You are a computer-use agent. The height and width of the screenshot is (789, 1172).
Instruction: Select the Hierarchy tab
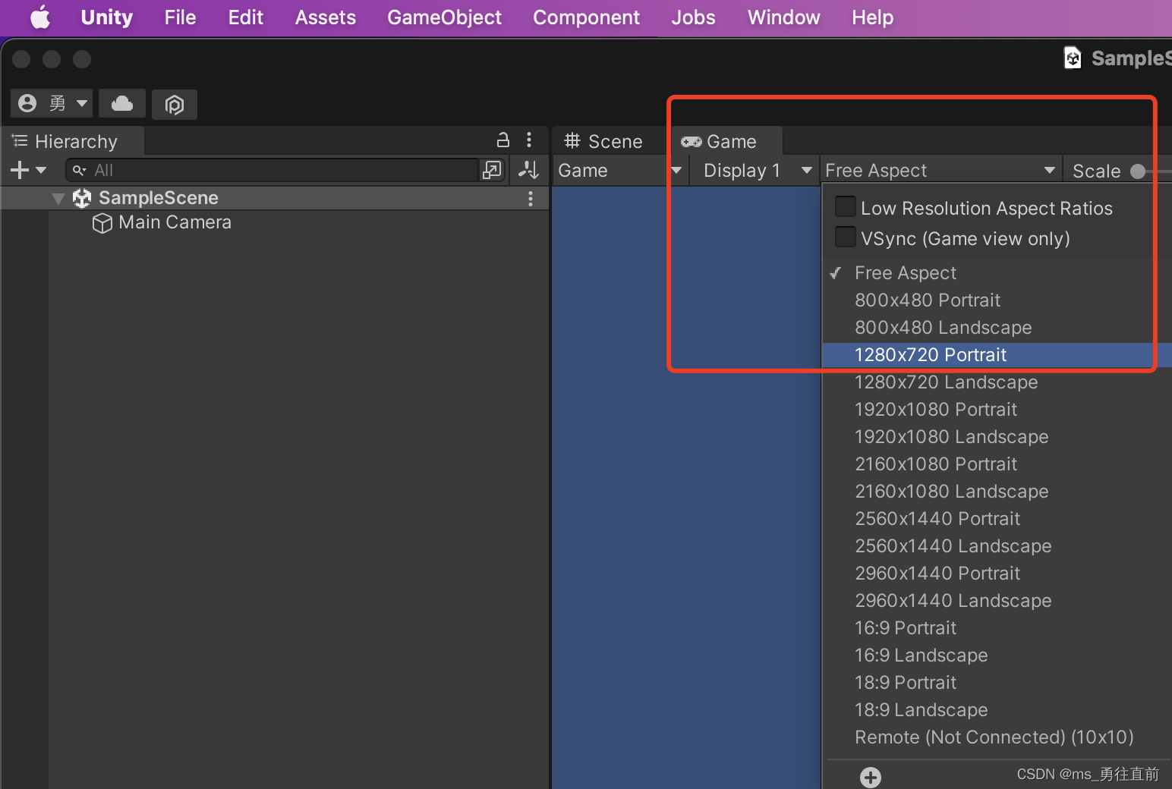[x=74, y=141]
